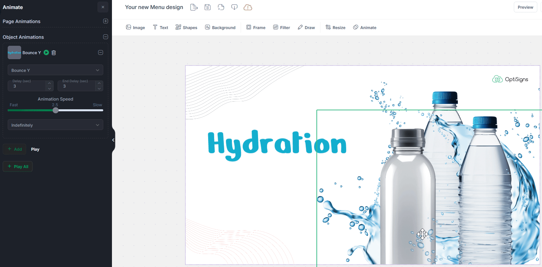Play the Bounce Y animation preview
The image size is (542, 267).
tap(46, 52)
